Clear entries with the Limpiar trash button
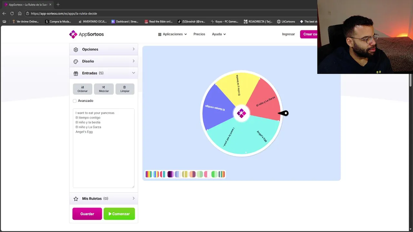This screenshot has height=232, width=413. click(x=125, y=89)
